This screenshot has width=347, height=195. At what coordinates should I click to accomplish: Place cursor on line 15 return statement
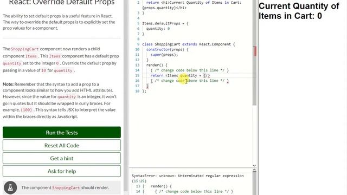(x=180, y=75)
